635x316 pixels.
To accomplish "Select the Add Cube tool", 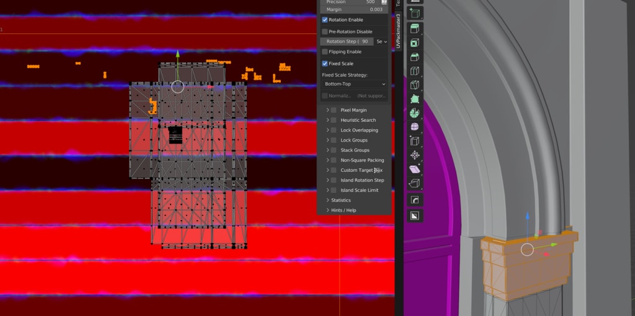I will [415, 14].
